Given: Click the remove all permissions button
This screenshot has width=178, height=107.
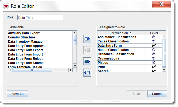Looking at the screenshot, I should tap(87, 72).
